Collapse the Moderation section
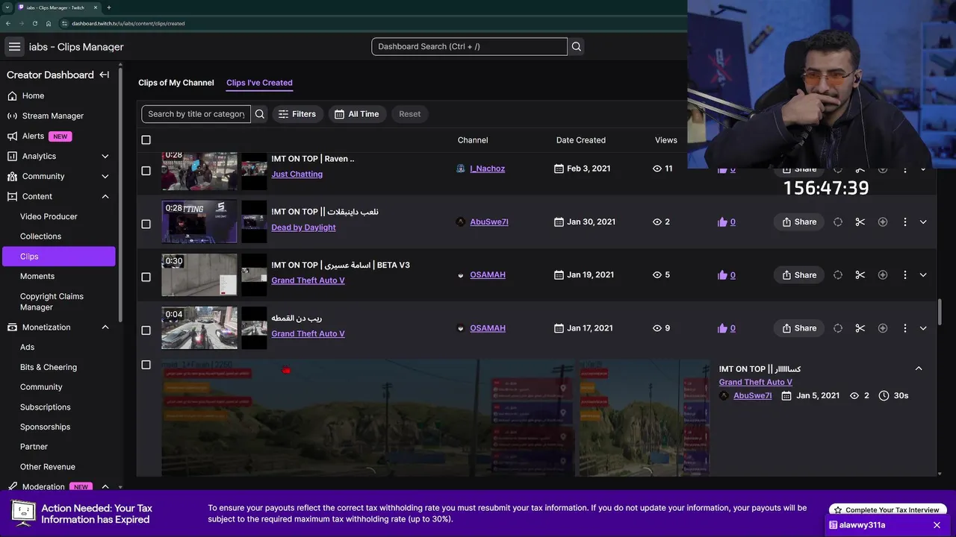Image resolution: width=956 pixels, height=537 pixels. [x=105, y=486]
